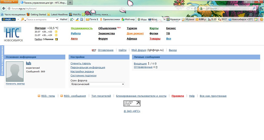The height and width of the screenshot is (140, 264).
Task: Open search history dropdown arrow
Action: pyautogui.click(x=57, y=19)
